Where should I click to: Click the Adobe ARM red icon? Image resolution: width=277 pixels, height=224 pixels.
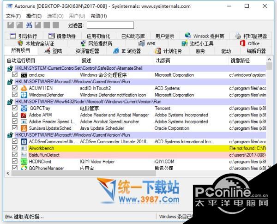pyautogui.click(x=24, y=115)
